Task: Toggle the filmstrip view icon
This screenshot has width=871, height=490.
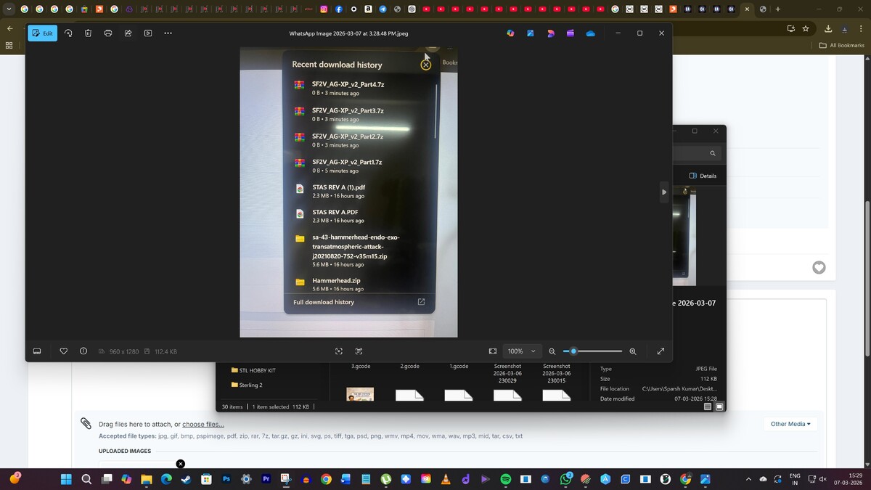Action: 37,351
